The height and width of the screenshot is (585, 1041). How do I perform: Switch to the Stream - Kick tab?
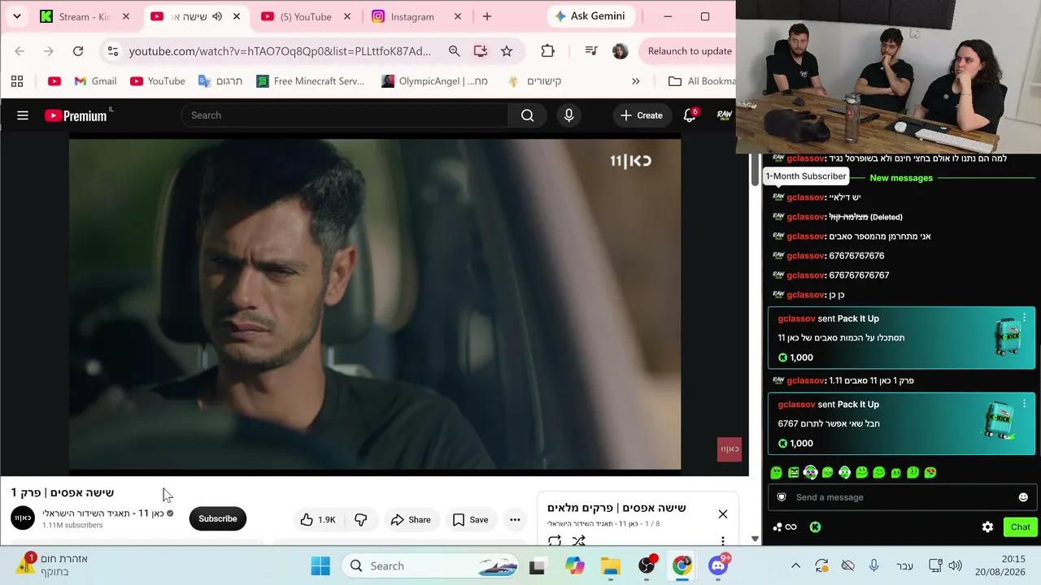pos(86,16)
